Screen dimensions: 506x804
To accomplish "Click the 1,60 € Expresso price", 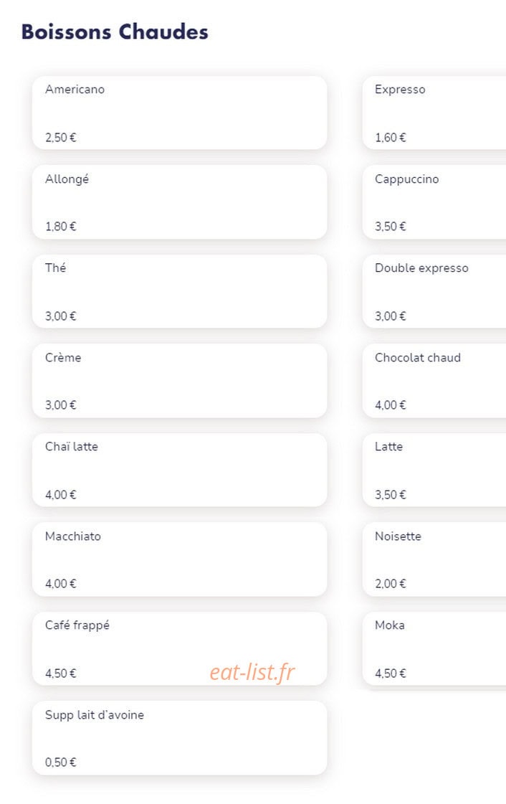I will pyautogui.click(x=391, y=138).
